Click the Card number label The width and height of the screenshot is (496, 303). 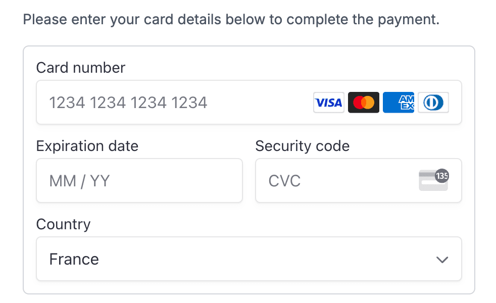80,68
